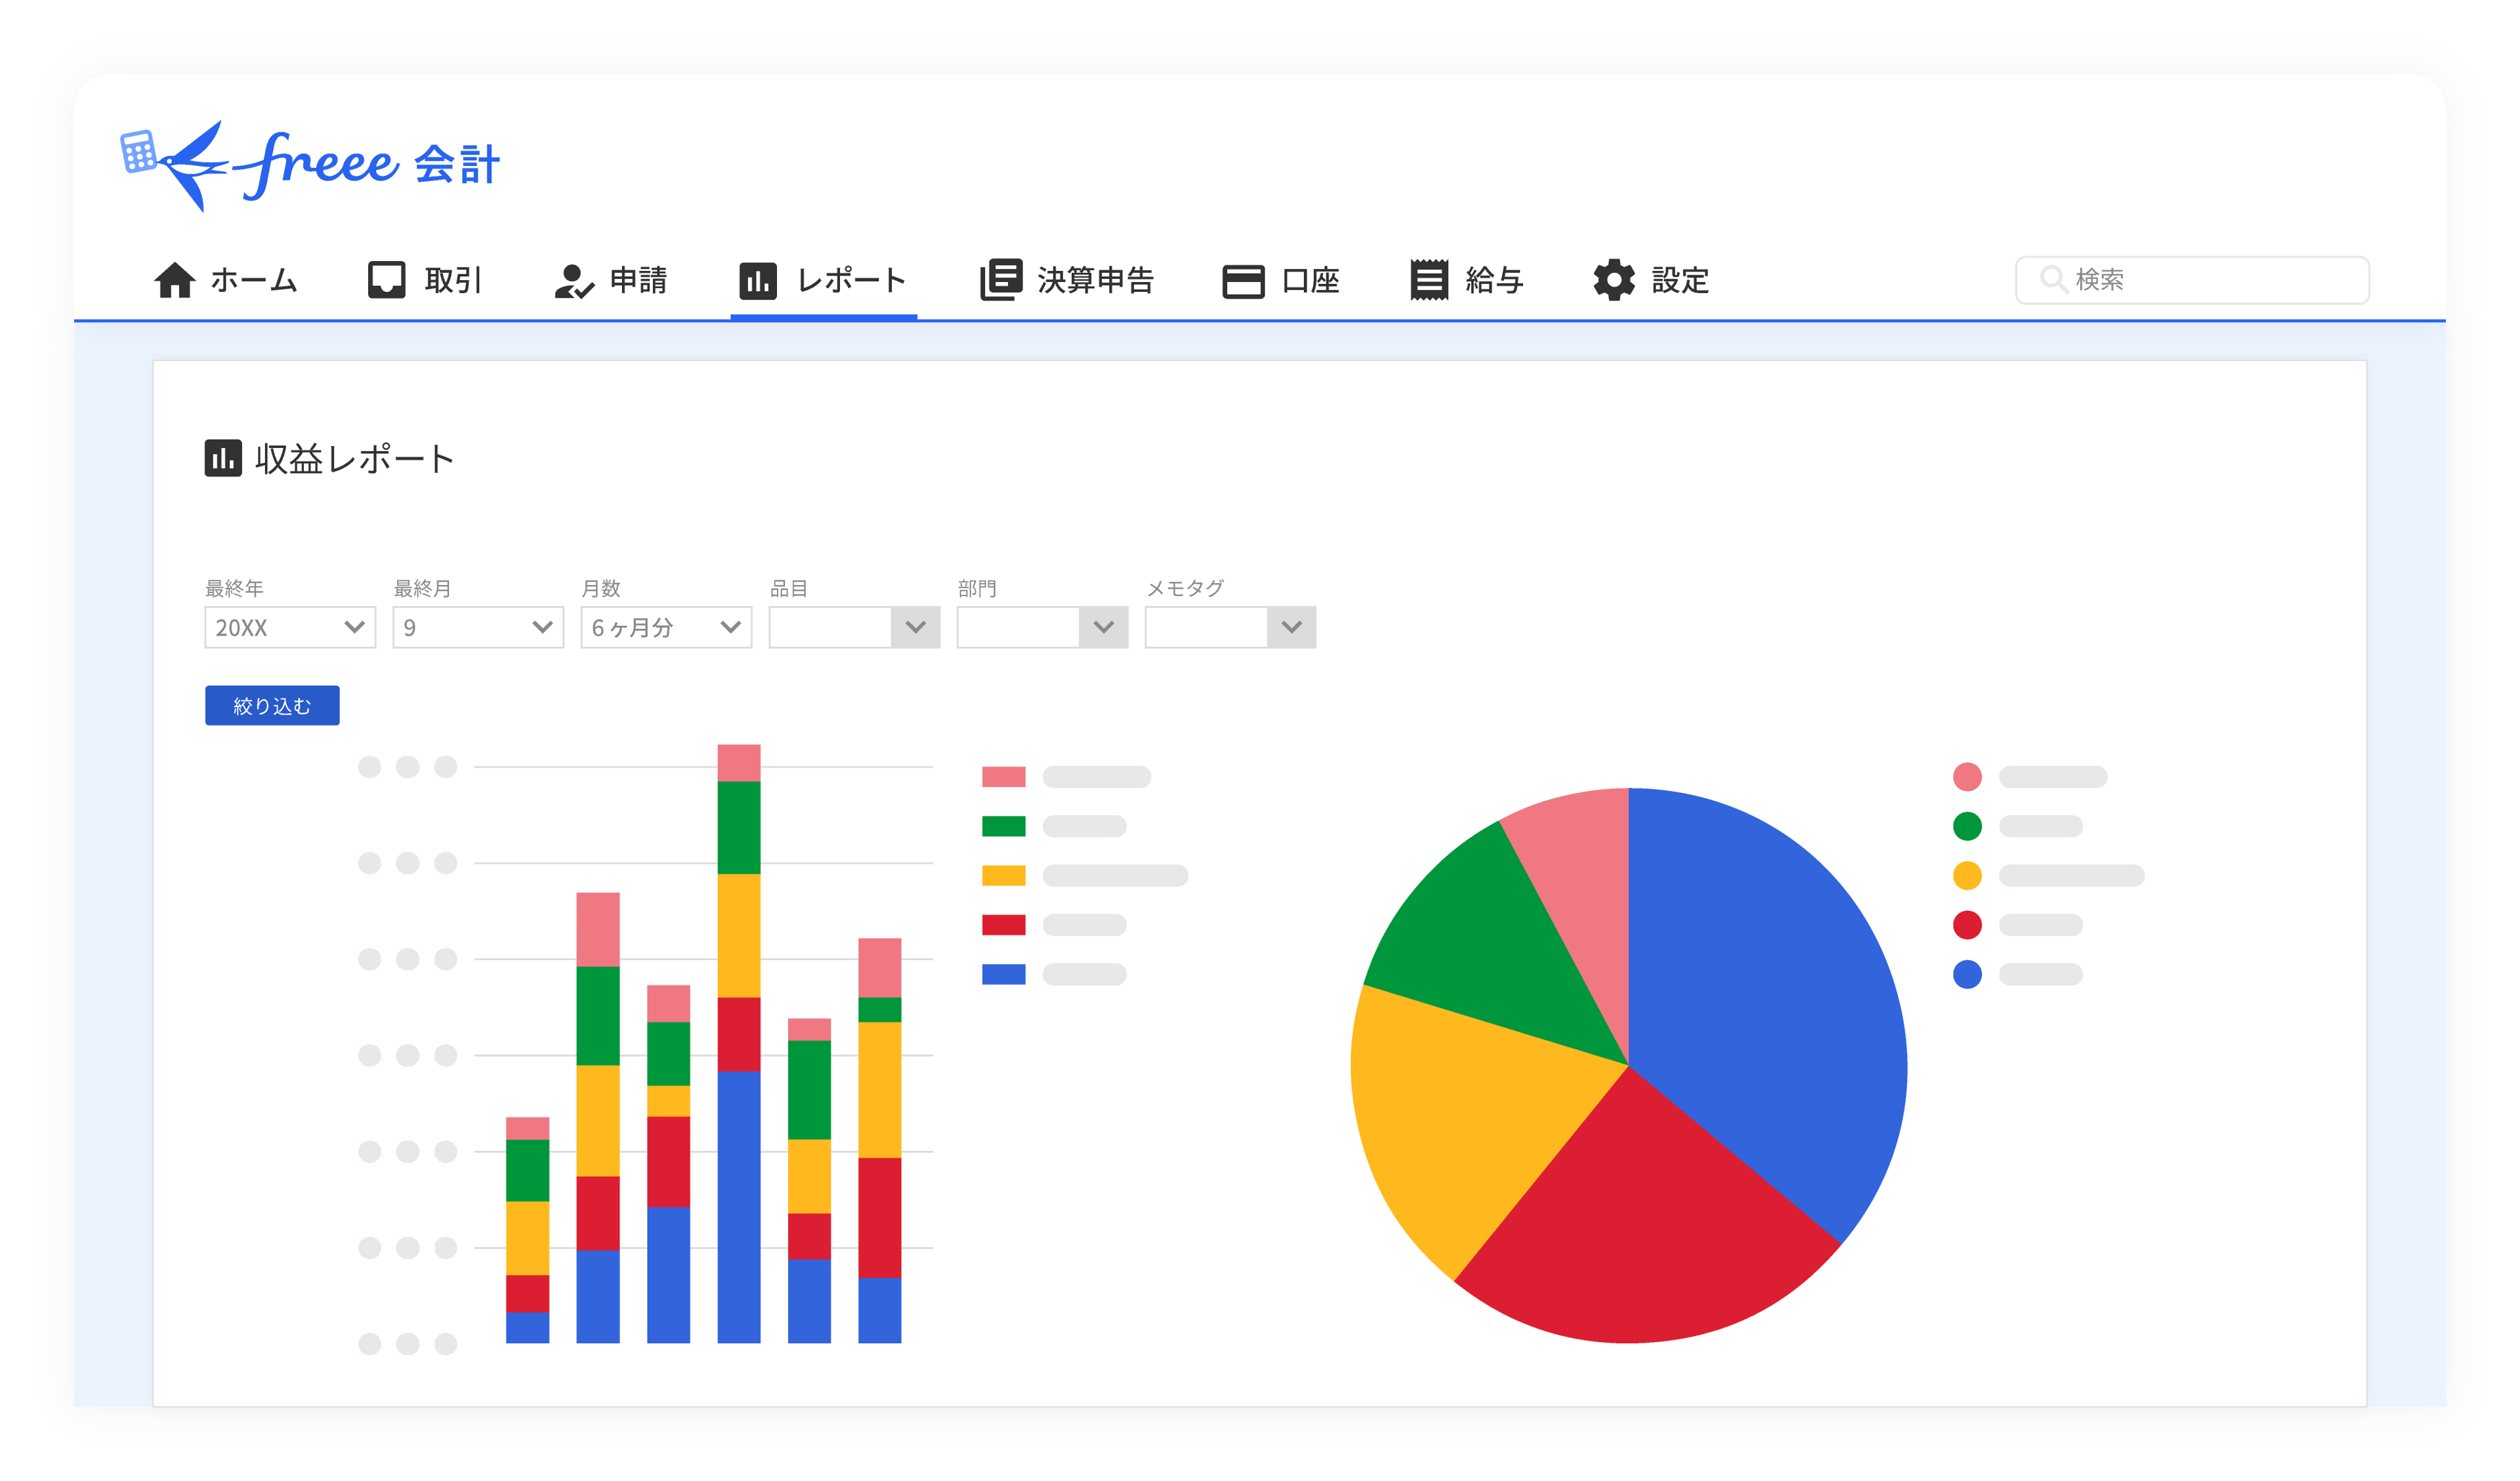Click the freee 会計 logo
2520x1481 pixels.
(310, 165)
